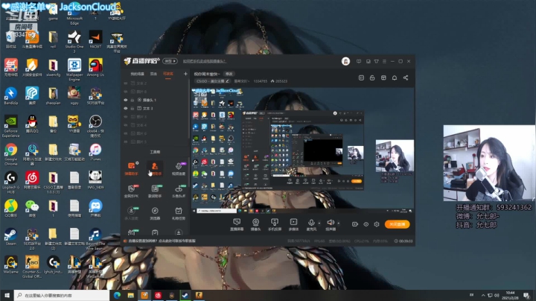Screen dimensions: 536x301
Task: Select the 文本 3 source row
Action: (155, 109)
